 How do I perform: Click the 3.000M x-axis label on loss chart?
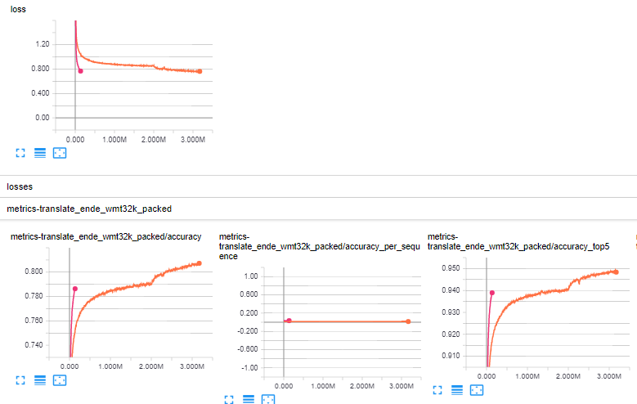click(192, 139)
